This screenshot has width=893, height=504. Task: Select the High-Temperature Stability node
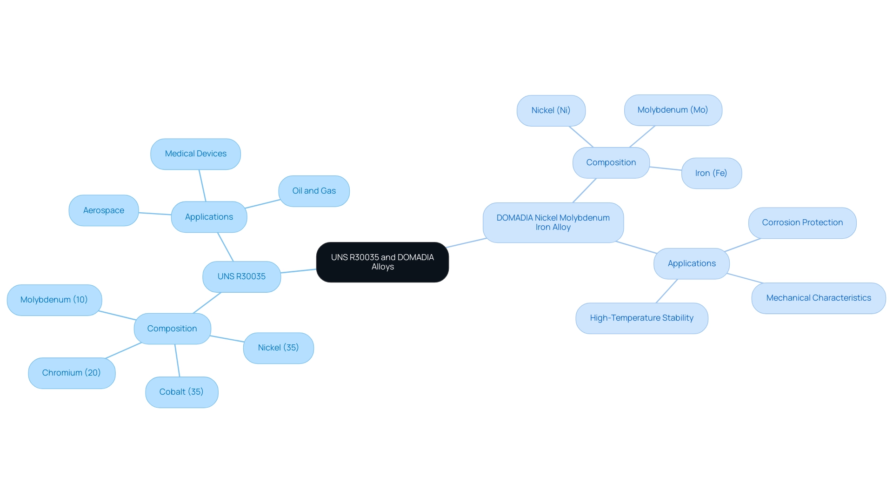tap(643, 317)
